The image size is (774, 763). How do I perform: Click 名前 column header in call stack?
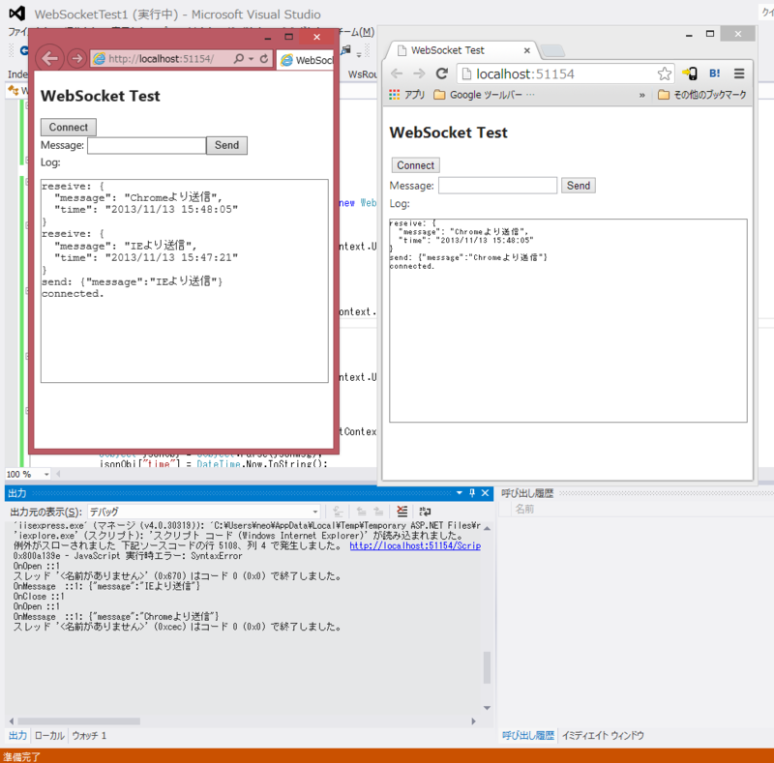tap(524, 509)
